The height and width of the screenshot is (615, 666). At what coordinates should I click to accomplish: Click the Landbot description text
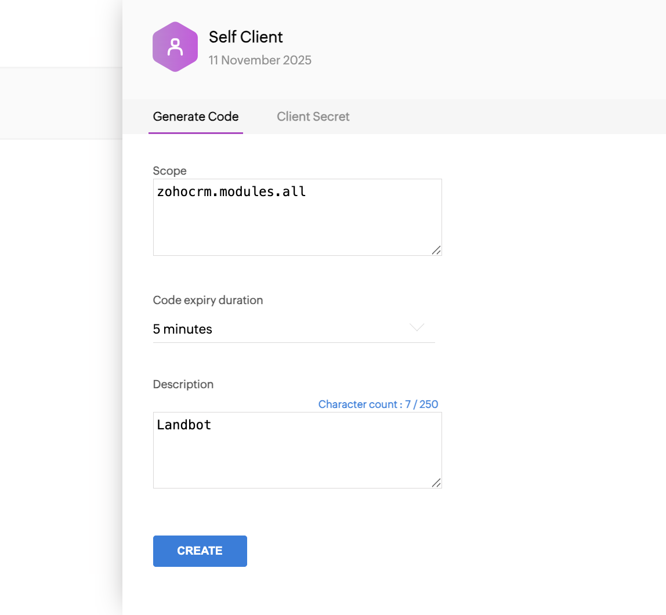tap(184, 425)
